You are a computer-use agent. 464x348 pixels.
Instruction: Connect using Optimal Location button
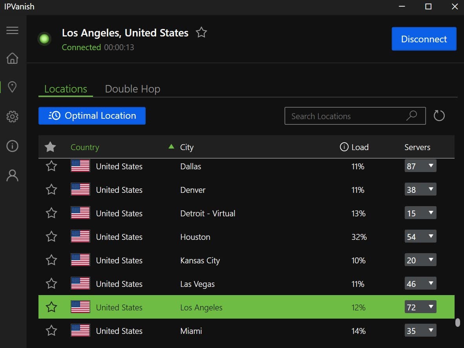[92, 116]
